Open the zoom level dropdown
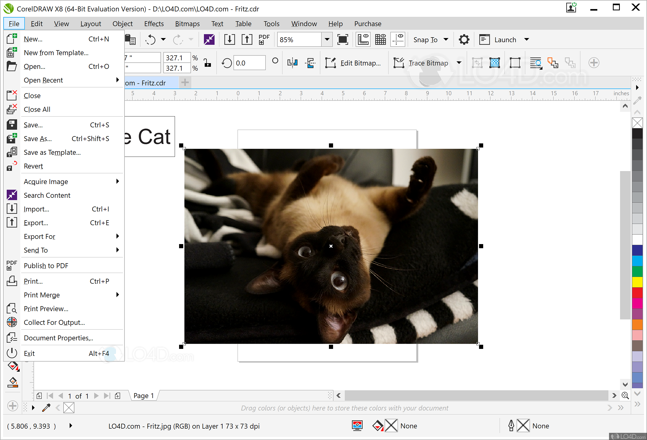 (327, 40)
